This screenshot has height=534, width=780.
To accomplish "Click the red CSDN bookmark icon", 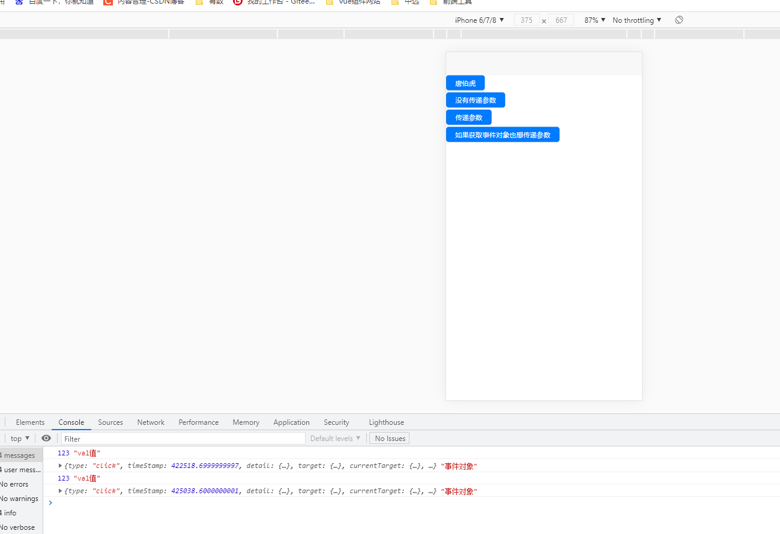I will click(107, 2).
